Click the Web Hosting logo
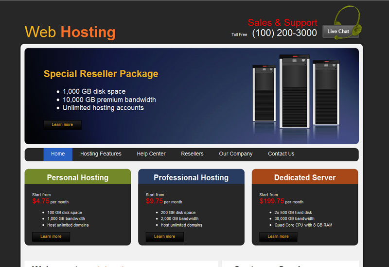The width and height of the screenshot is (389, 267). 70,32
